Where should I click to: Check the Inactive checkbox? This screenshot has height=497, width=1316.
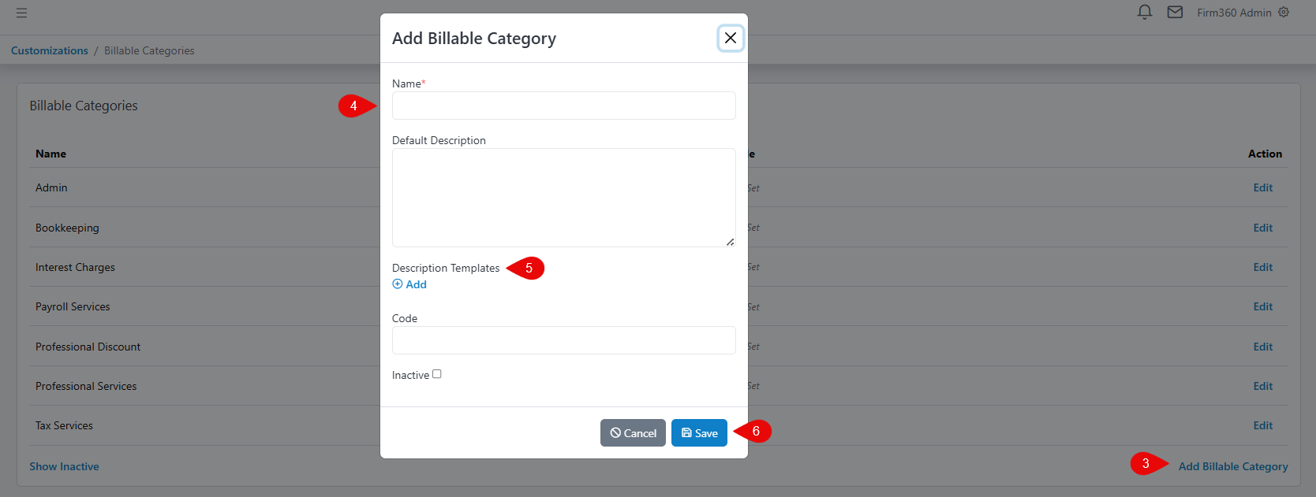click(x=437, y=373)
